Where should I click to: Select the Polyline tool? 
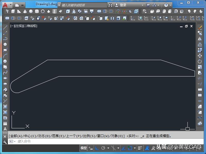(x=5, y=39)
